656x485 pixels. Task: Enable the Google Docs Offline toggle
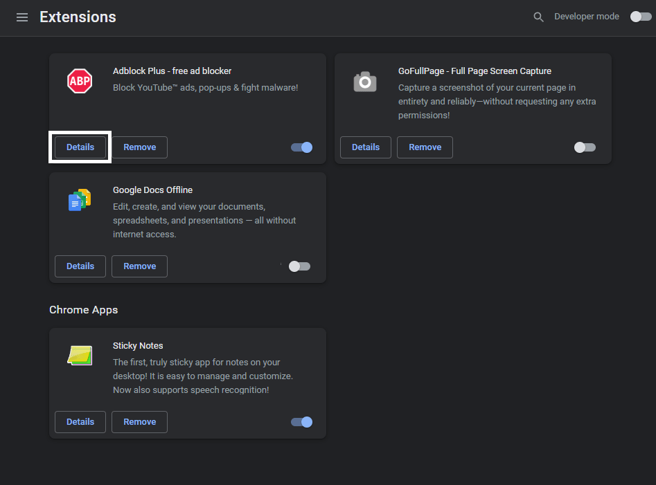click(299, 266)
